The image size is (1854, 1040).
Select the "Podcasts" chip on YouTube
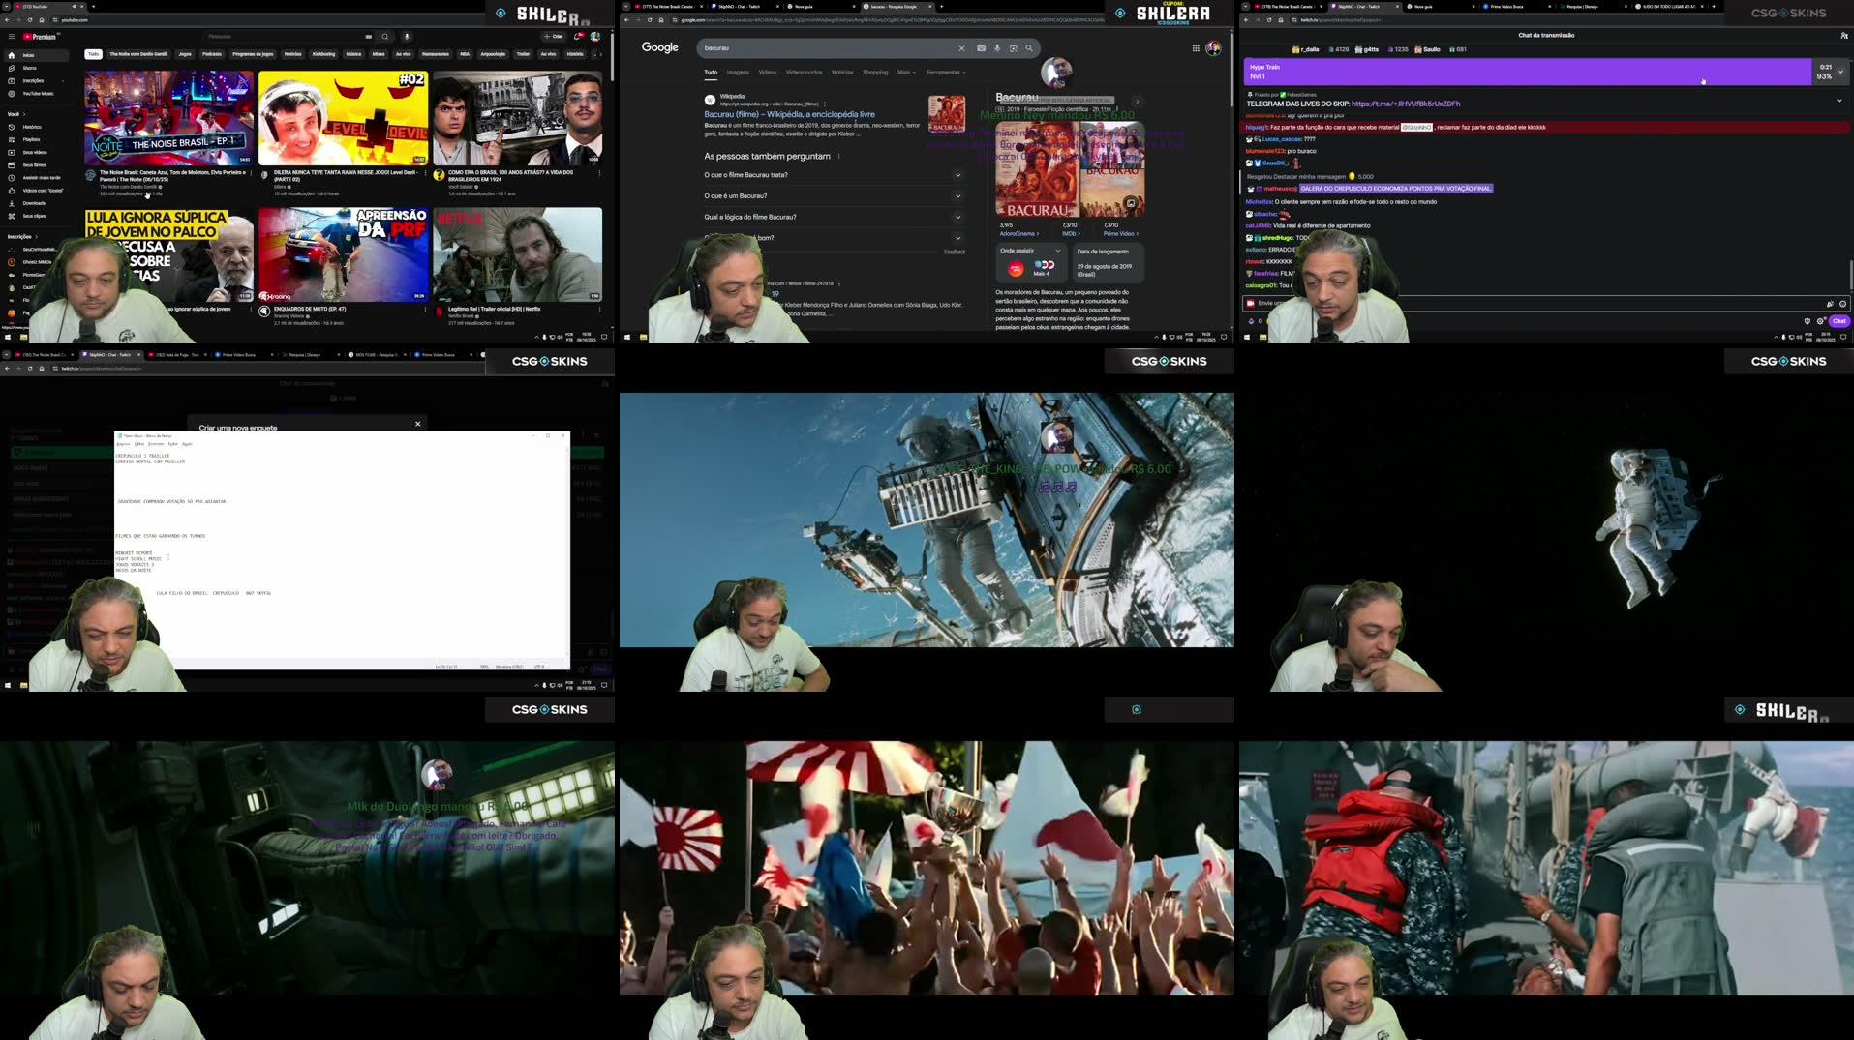[211, 54]
